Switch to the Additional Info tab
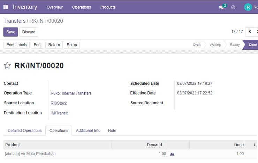 (x=88, y=130)
